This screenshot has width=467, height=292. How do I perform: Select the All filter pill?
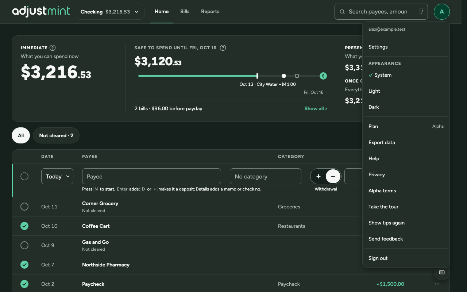point(21,135)
